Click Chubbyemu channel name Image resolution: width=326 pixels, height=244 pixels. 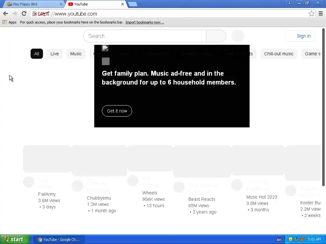pyautogui.click(x=99, y=198)
